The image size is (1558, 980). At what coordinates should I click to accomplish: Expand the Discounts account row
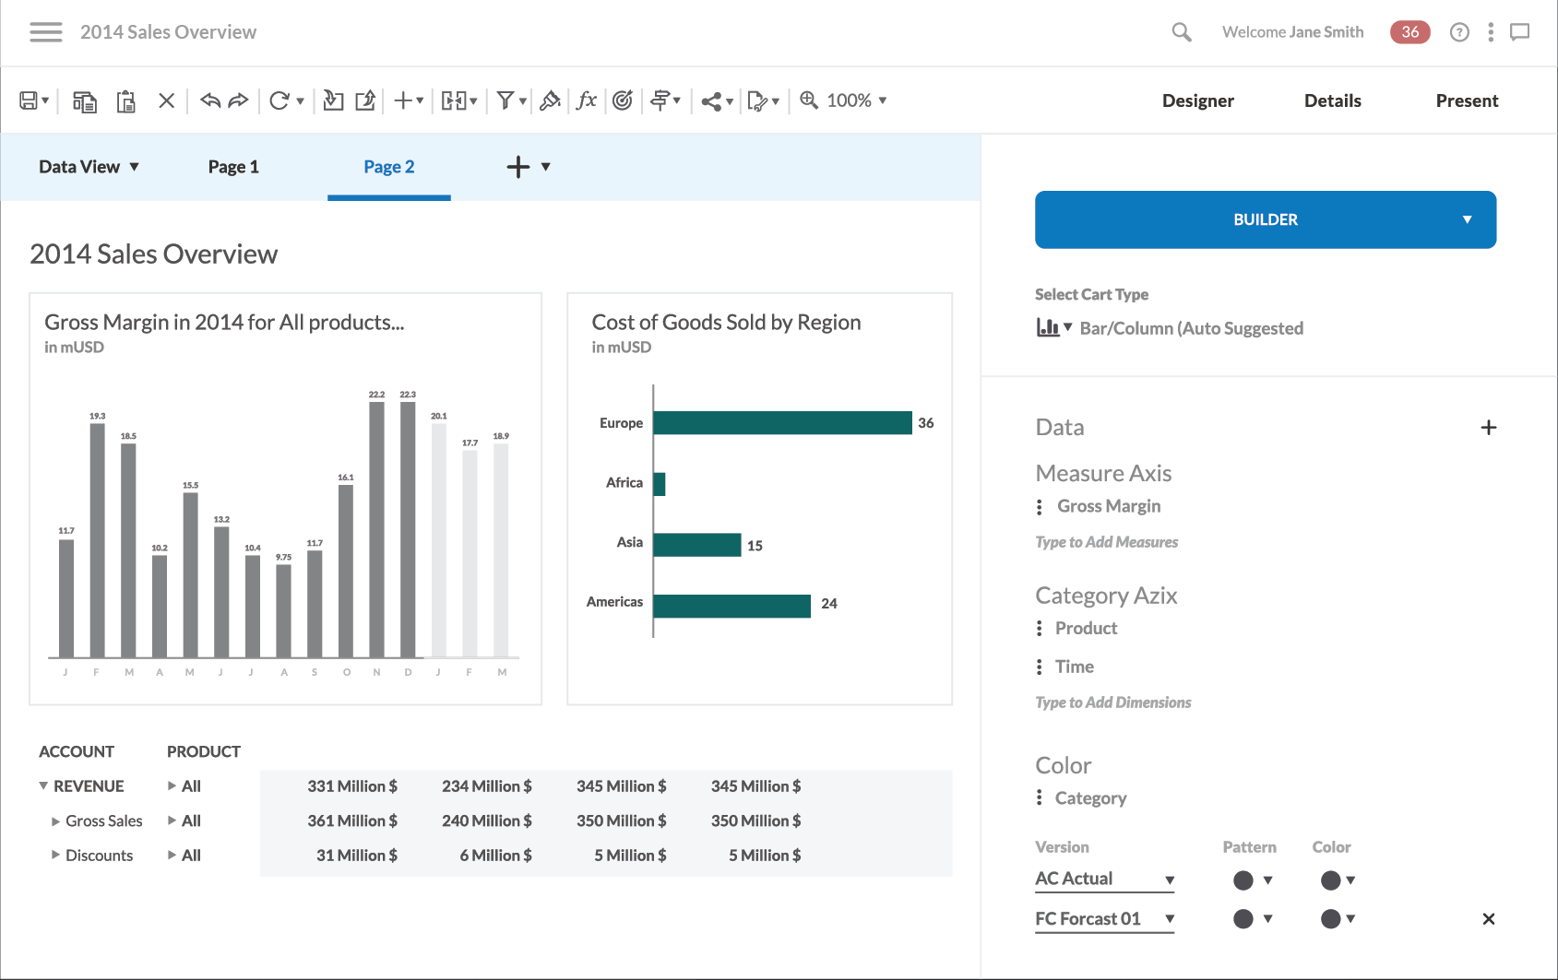pyautogui.click(x=56, y=856)
